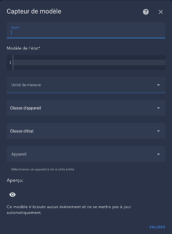The height and width of the screenshot is (234, 172).
Task: Open the help question mark icon
Action: coord(146,12)
